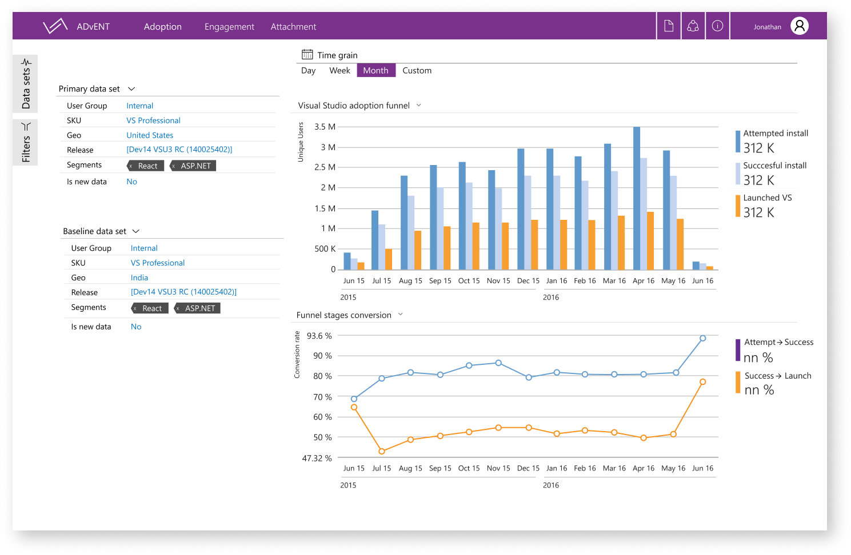Change Primary User Group value Internal
851x555 pixels.
tap(140, 106)
